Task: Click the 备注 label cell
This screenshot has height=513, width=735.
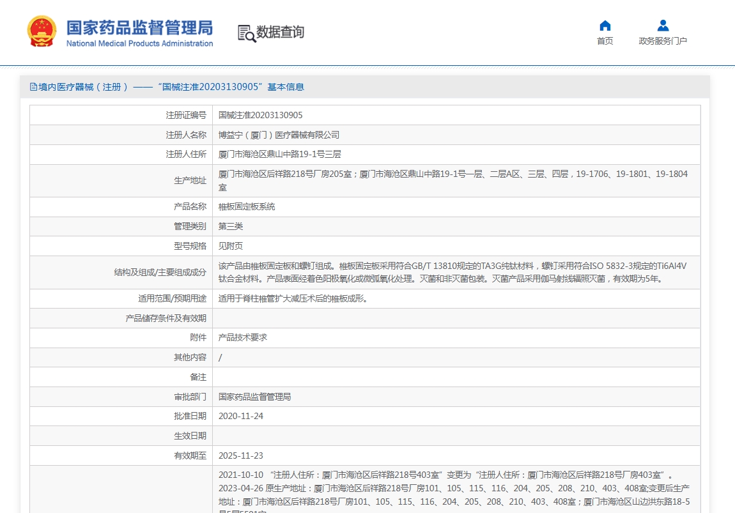Action: coord(121,377)
